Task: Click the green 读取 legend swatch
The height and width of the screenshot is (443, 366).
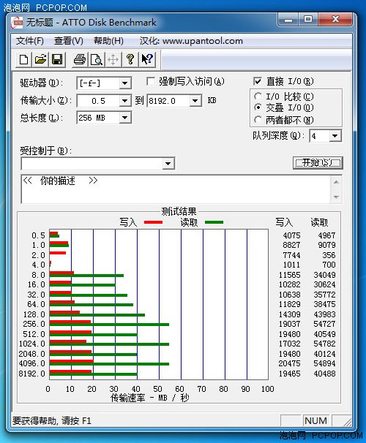Action: tap(214, 222)
